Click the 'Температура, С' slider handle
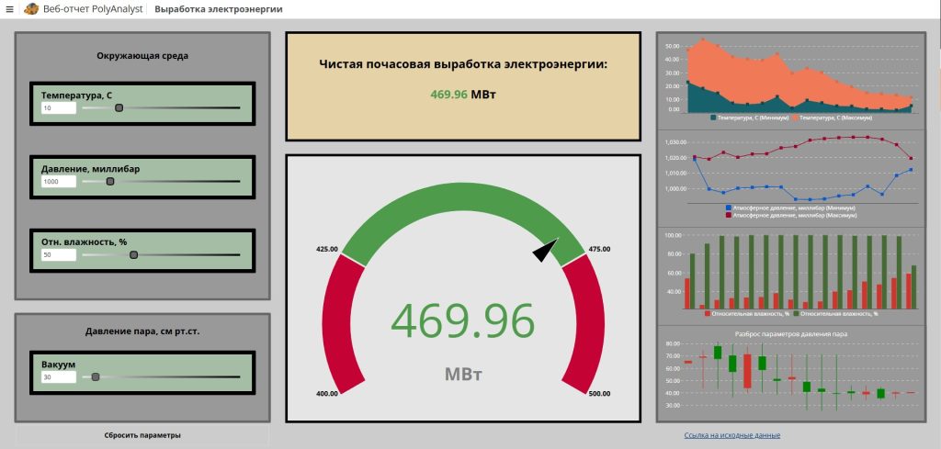941x449 pixels. click(119, 107)
